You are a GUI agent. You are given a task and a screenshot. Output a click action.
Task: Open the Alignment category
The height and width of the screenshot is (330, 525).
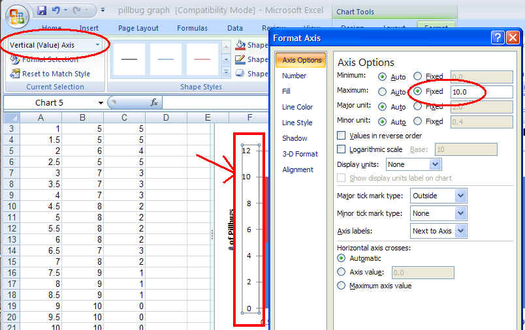[298, 170]
